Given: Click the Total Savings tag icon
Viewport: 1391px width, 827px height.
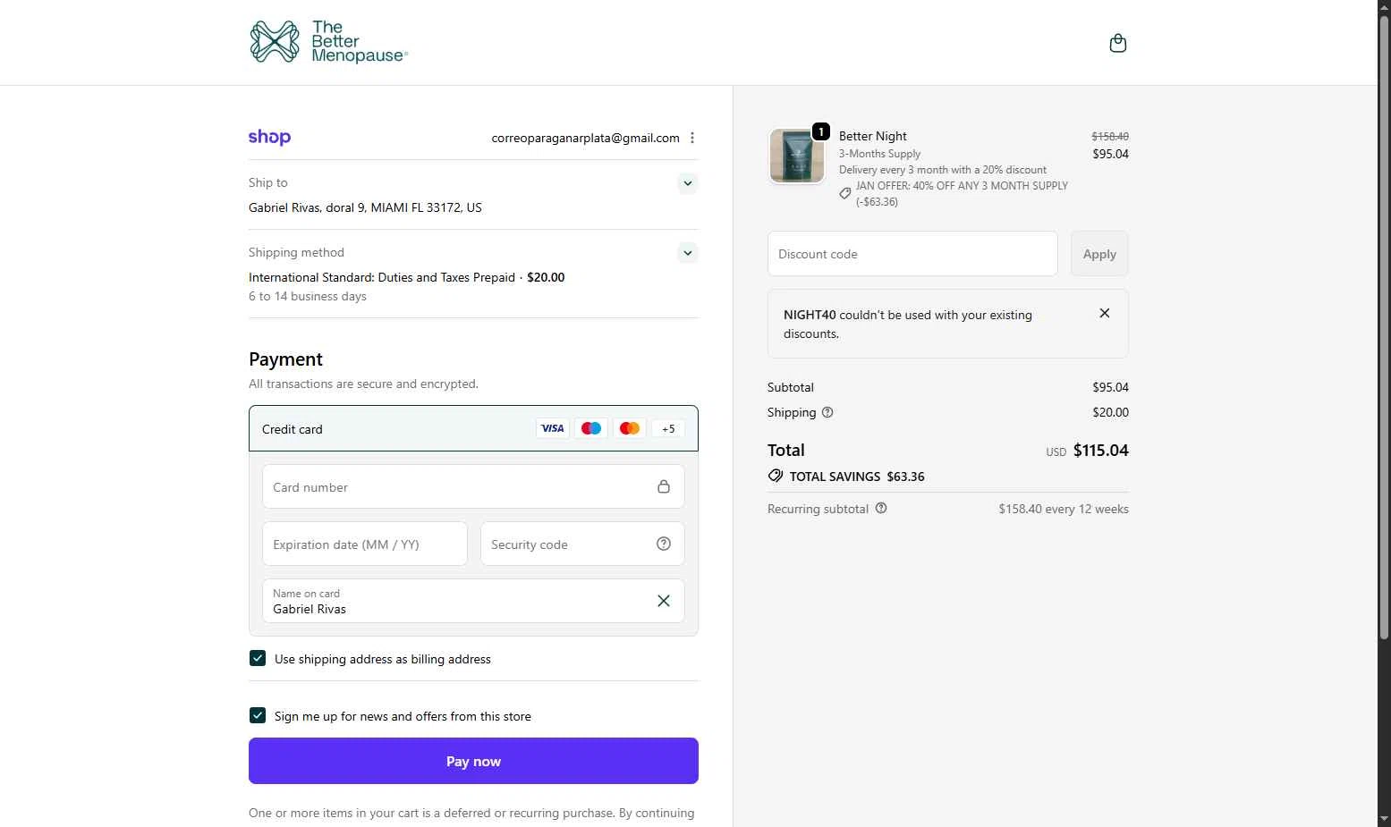Looking at the screenshot, I should pyautogui.click(x=776, y=476).
